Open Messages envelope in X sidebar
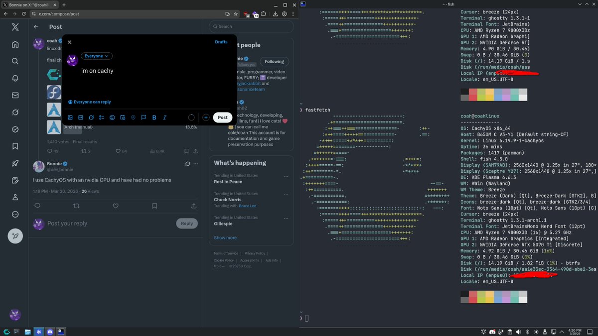Image resolution: width=598 pixels, height=336 pixels. 15,95
